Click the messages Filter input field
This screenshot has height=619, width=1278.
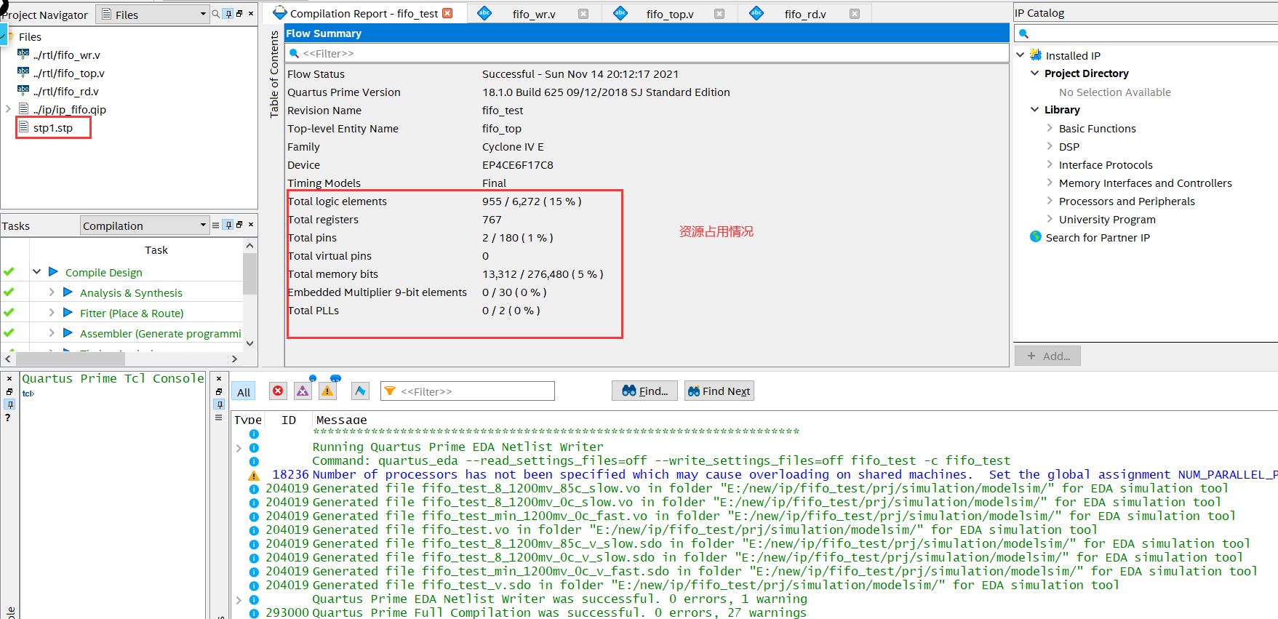click(468, 391)
